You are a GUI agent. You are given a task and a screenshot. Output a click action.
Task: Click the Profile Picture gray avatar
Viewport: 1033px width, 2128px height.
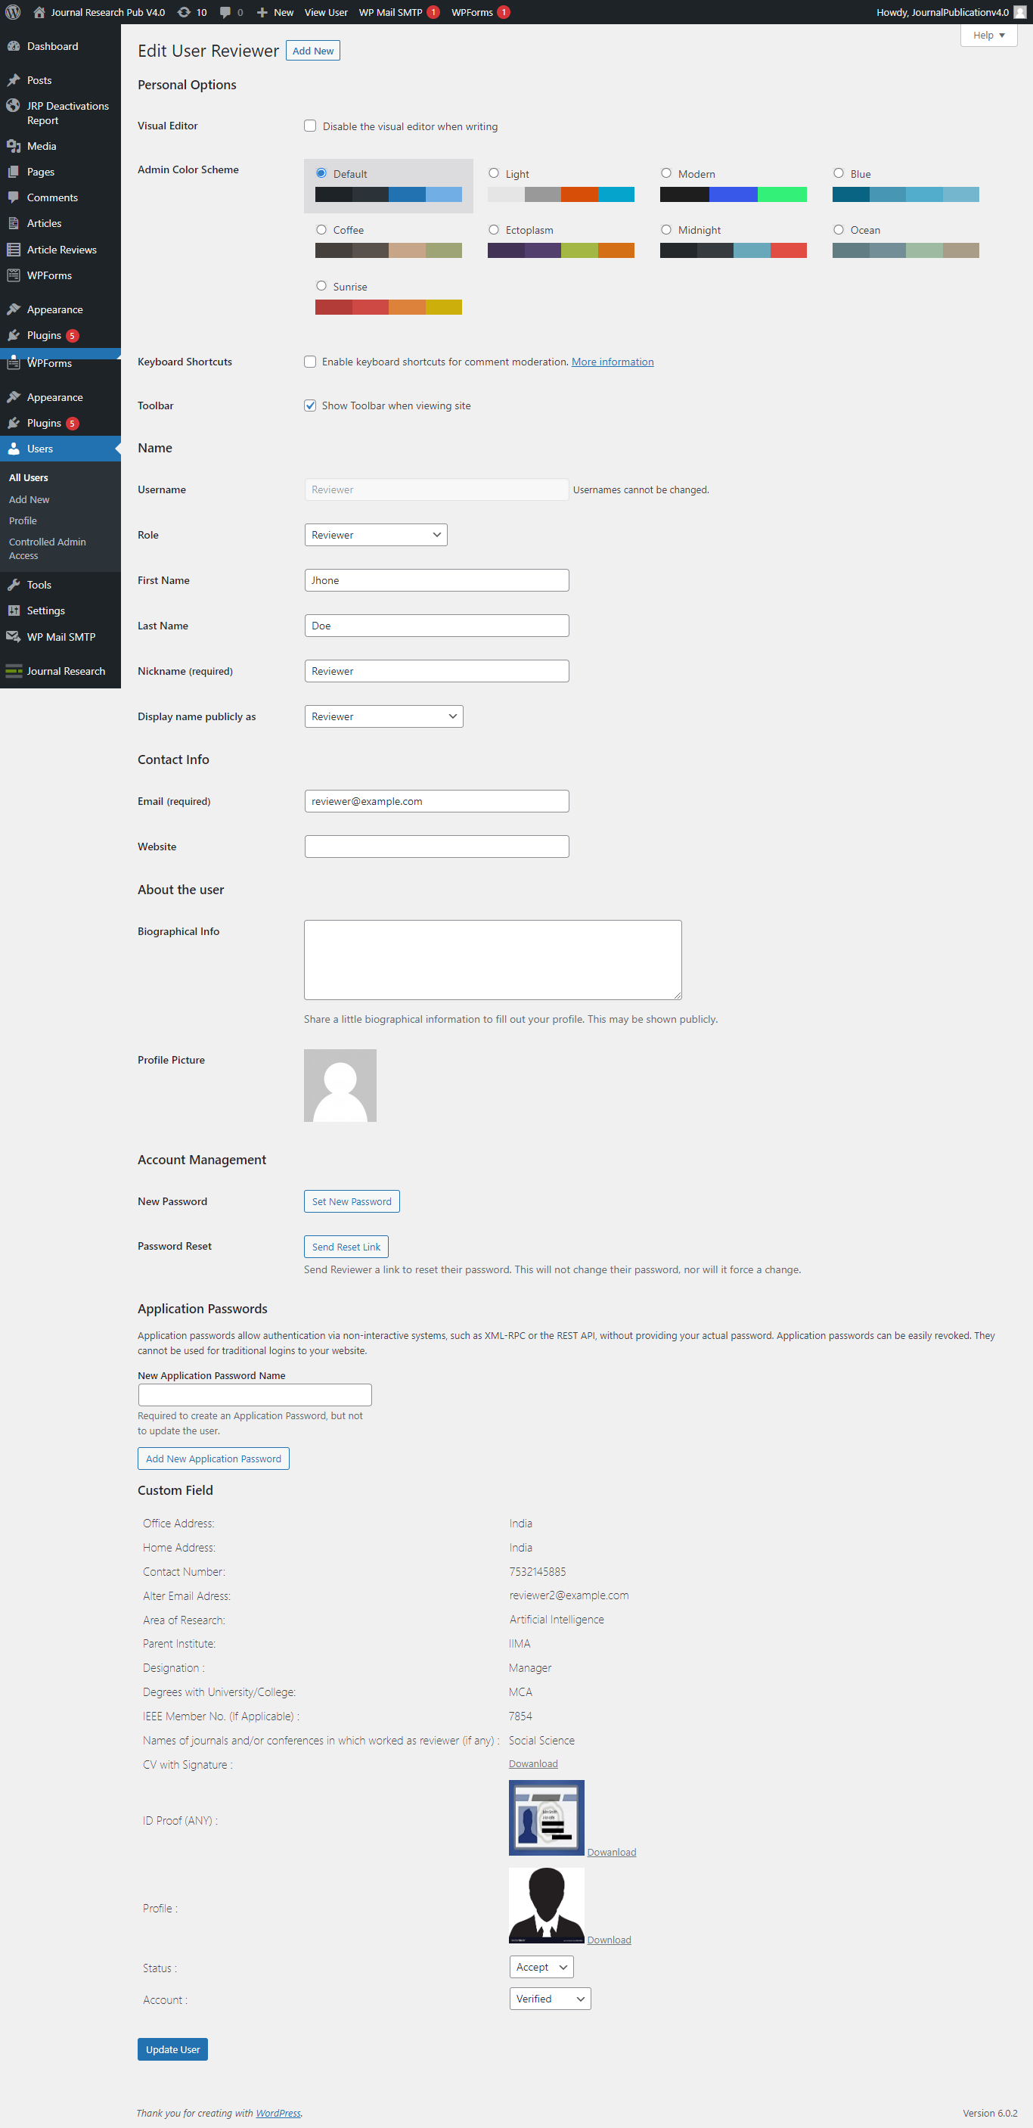(340, 1086)
